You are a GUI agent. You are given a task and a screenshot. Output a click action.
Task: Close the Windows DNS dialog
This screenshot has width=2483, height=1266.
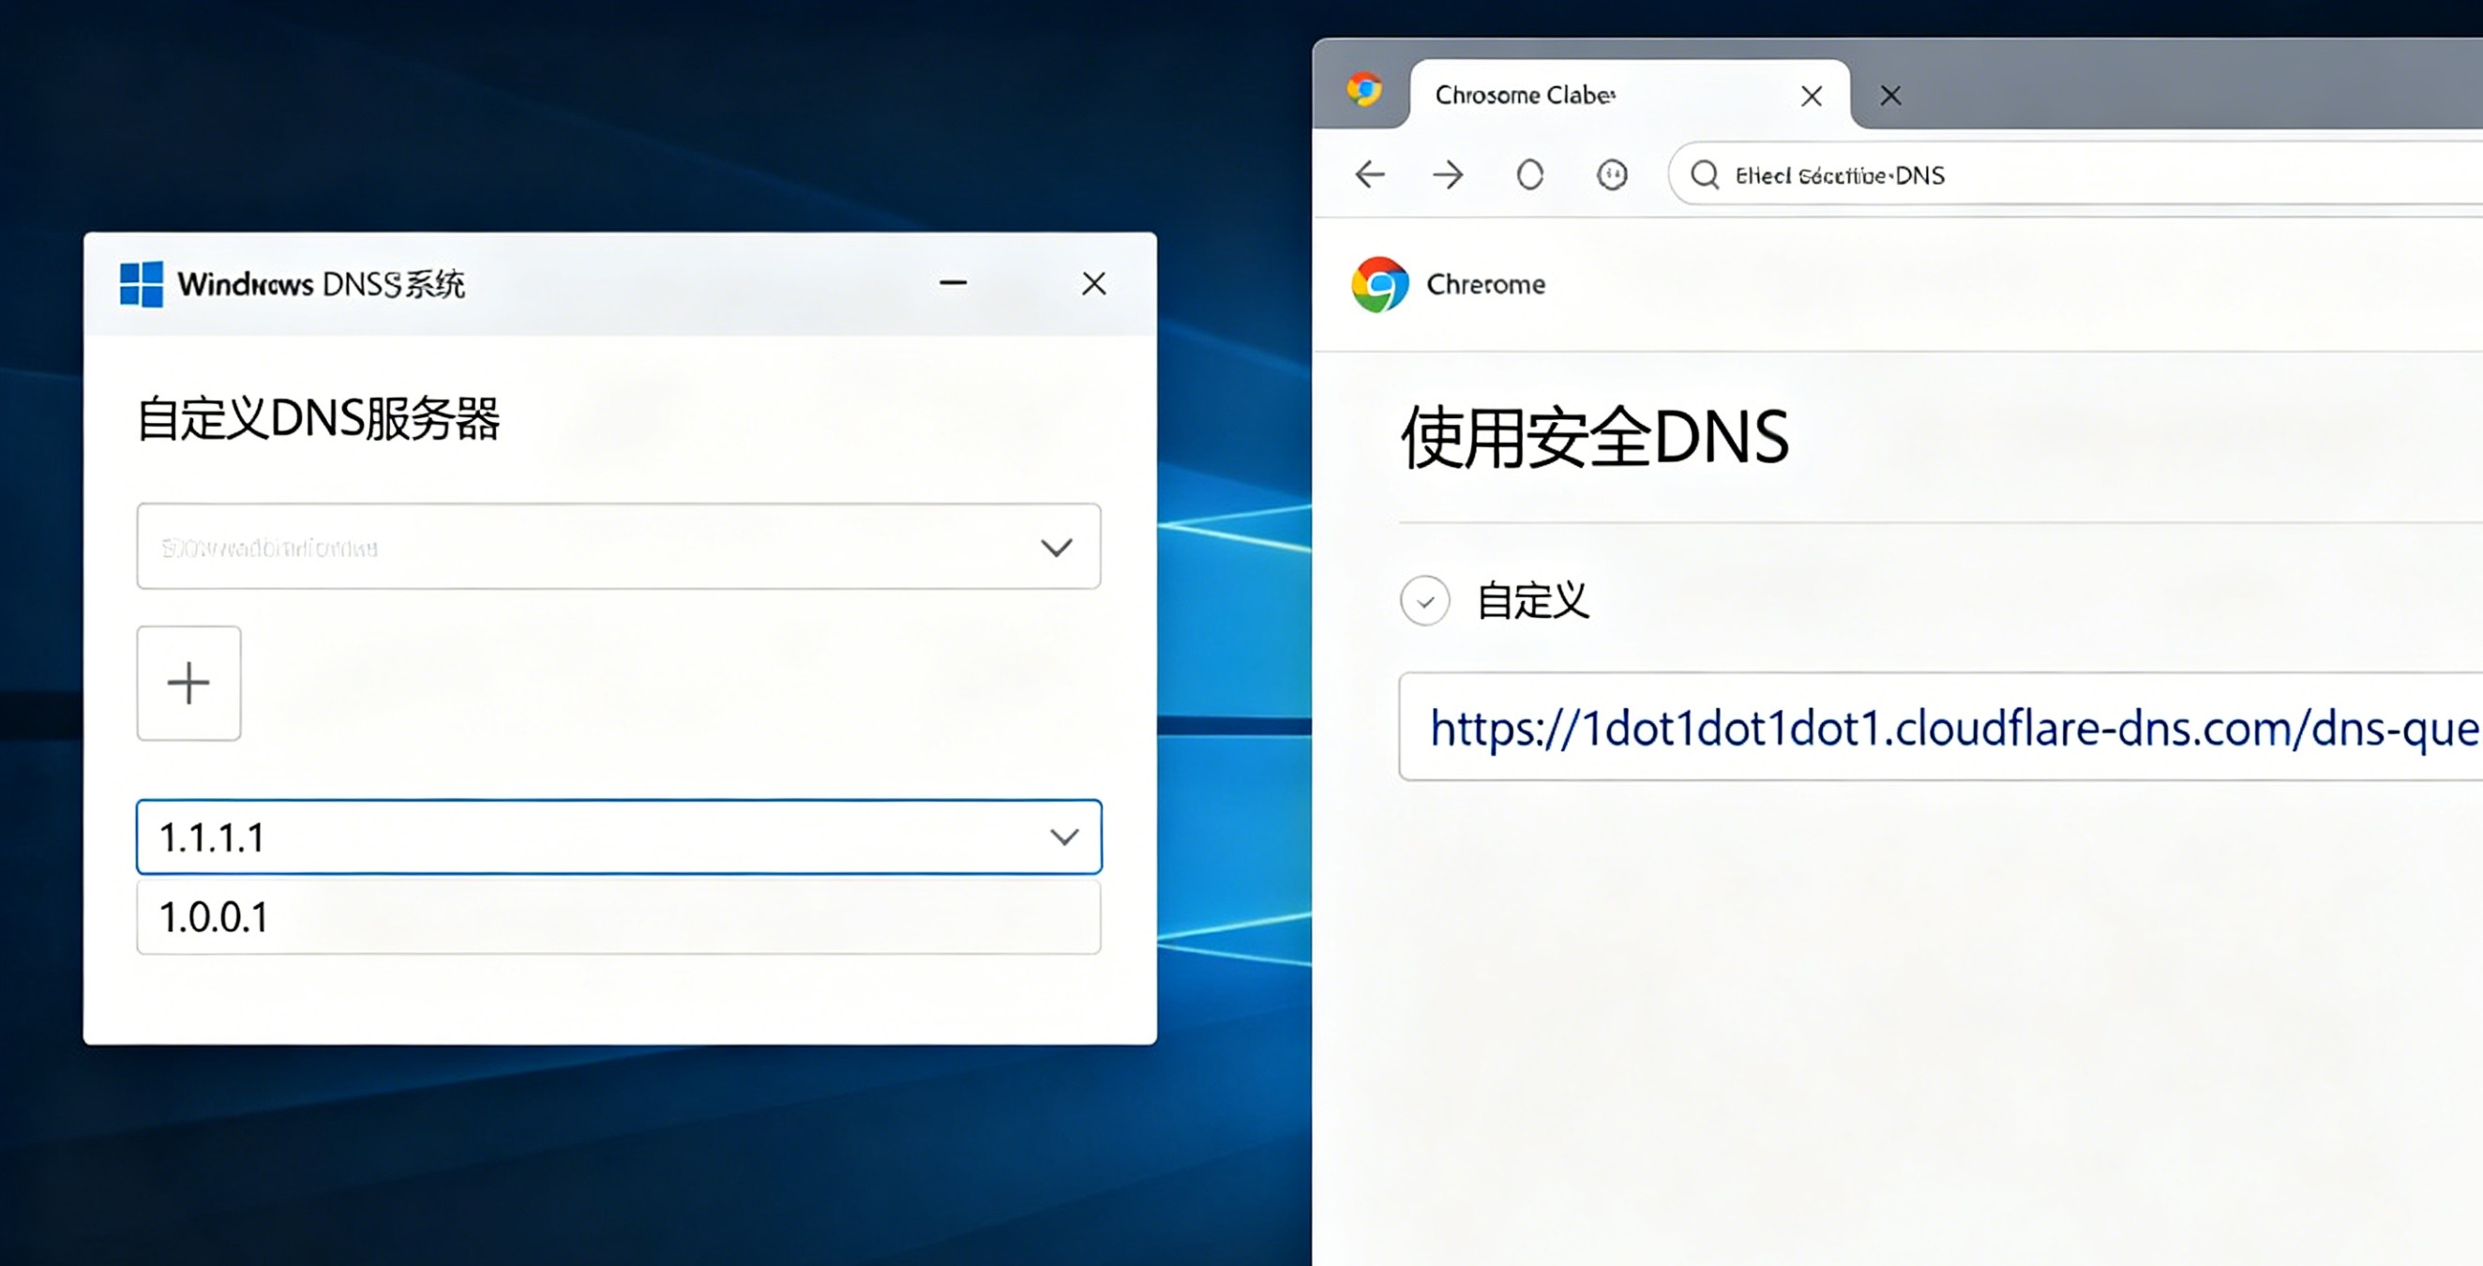coord(1094,283)
